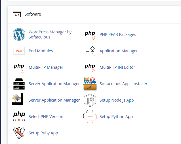This screenshot has height=144, width=181.
Task: Click the Softaculous Apps Installer box icon
Action: (x=90, y=84)
